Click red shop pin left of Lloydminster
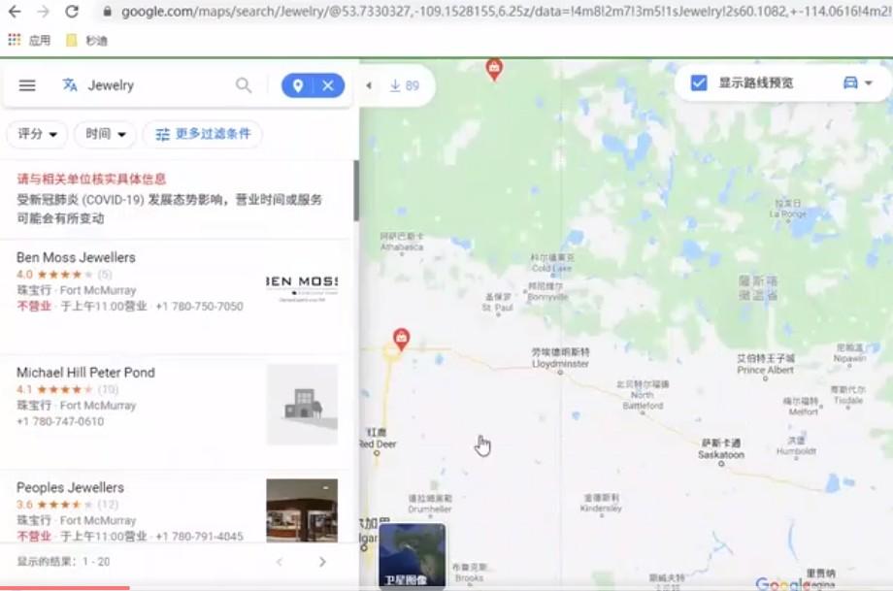 pos(402,340)
